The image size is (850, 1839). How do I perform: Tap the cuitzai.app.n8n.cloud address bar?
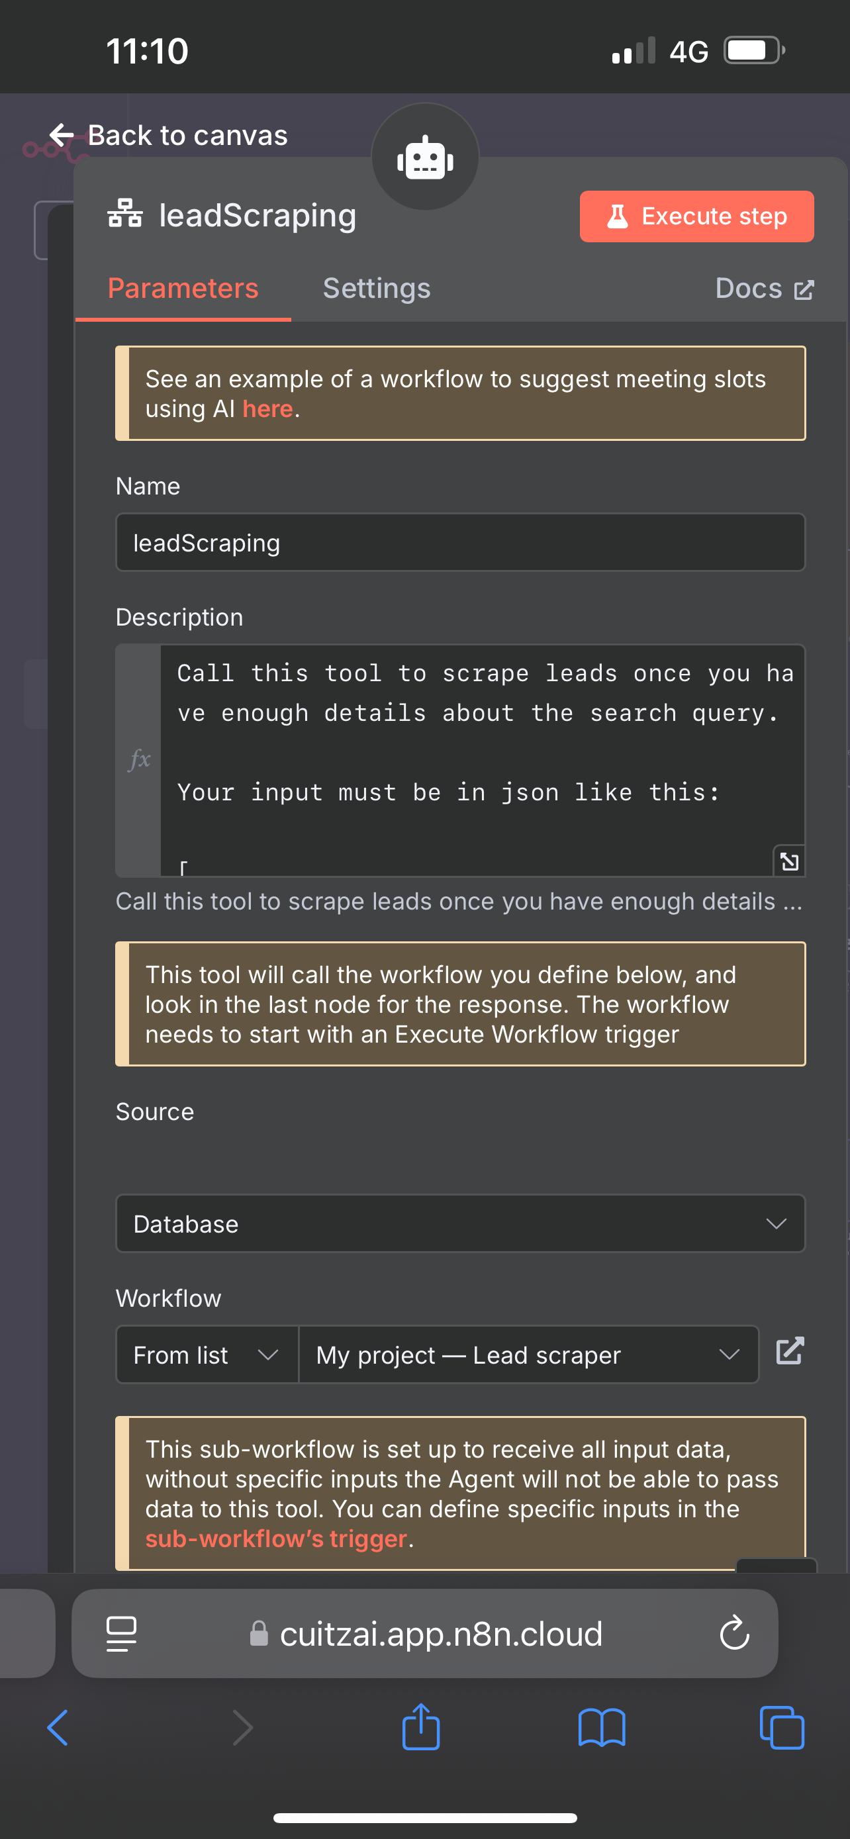424,1633
